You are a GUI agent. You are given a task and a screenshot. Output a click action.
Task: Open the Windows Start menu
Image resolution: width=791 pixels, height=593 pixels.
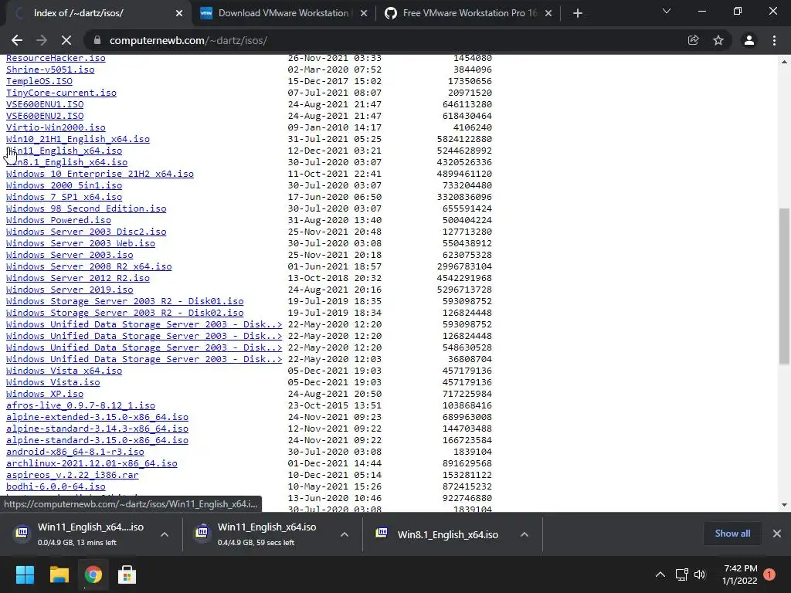click(x=25, y=574)
